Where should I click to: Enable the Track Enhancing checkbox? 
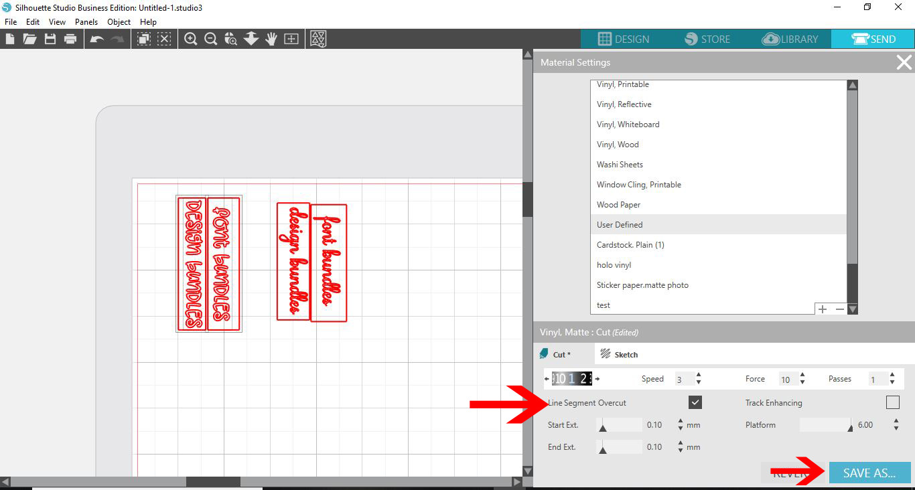[892, 402]
